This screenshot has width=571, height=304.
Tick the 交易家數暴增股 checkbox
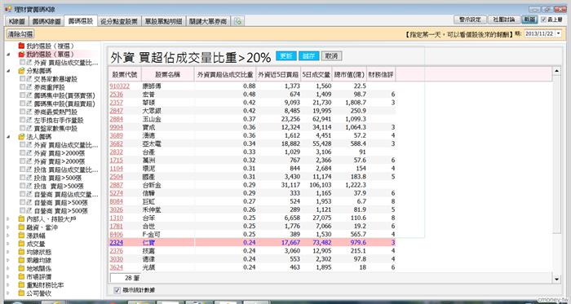coord(23,78)
